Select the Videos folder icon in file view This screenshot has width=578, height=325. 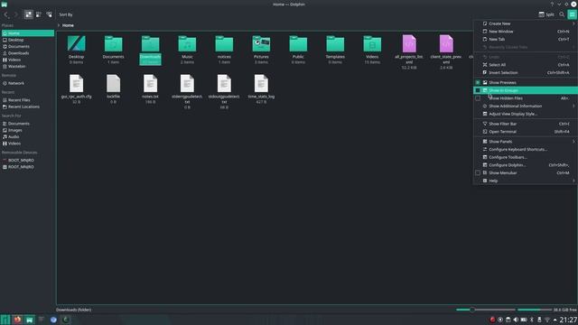coord(372,44)
